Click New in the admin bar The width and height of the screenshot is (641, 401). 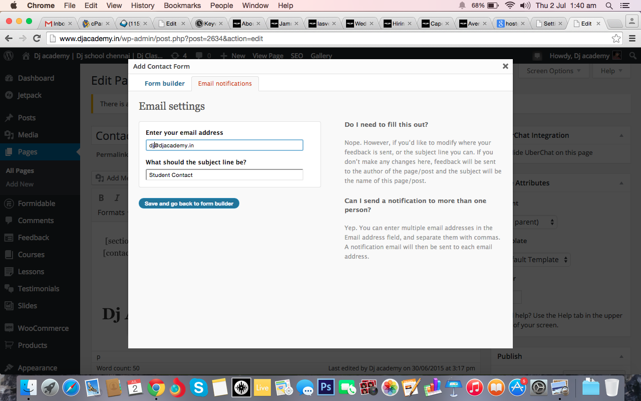point(234,56)
